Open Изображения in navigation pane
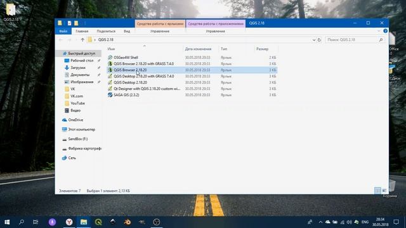The height and width of the screenshot is (228, 406). 82,82
